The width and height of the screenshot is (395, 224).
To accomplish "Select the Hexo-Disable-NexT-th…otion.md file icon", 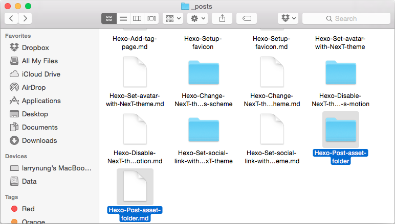I will (135, 129).
